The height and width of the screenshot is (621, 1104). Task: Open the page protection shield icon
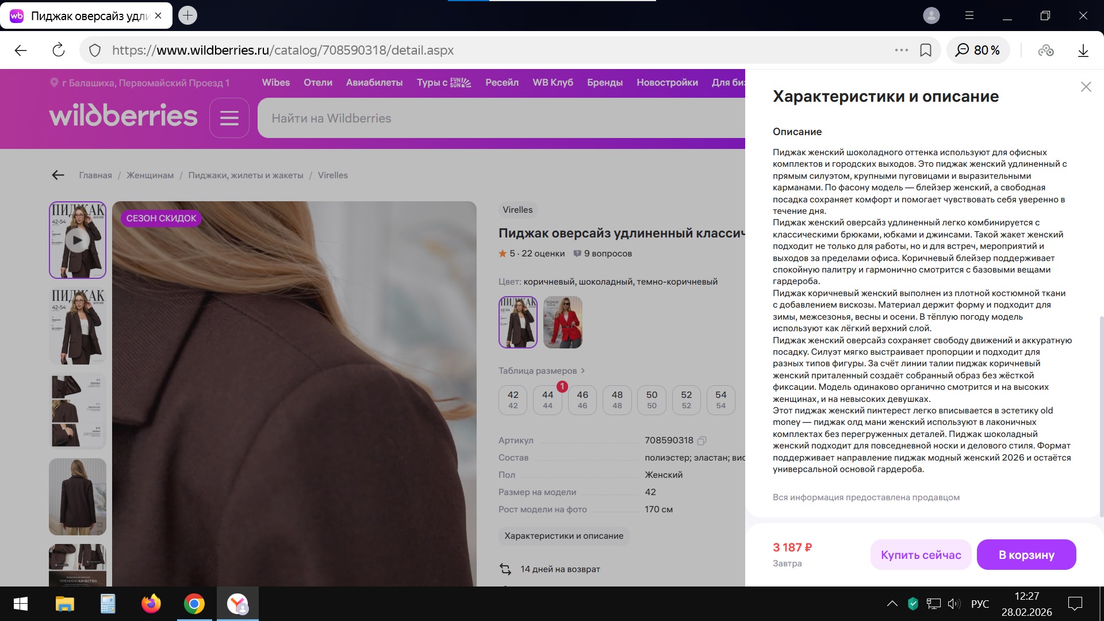[95, 51]
